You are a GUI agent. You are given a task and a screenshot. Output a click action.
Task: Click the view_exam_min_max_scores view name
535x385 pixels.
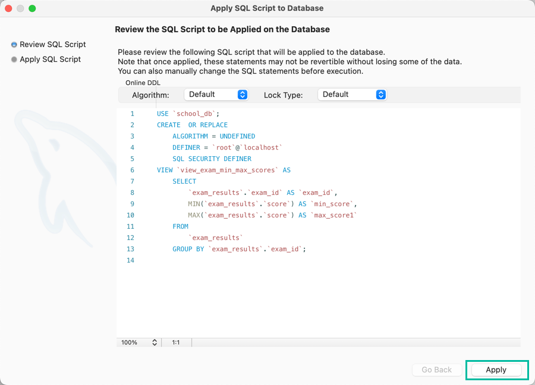(x=228, y=170)
